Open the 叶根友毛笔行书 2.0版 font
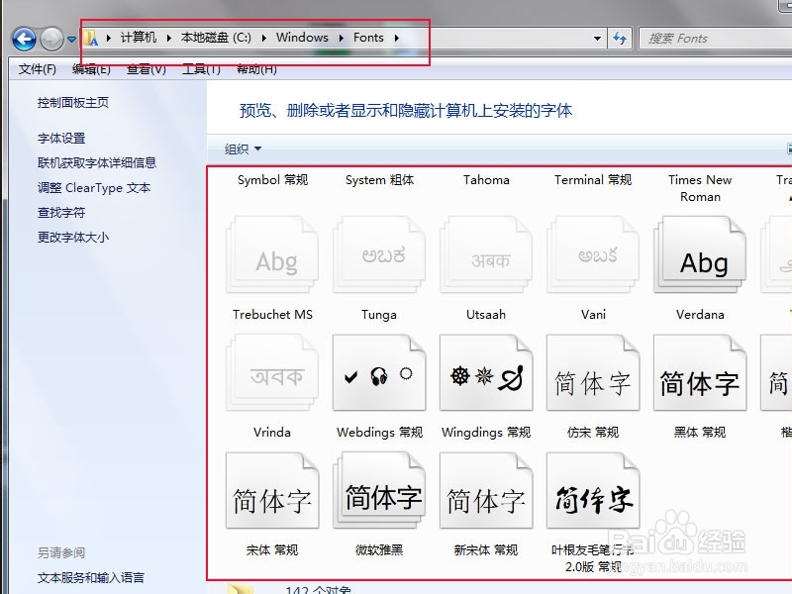 coord(592,492)
